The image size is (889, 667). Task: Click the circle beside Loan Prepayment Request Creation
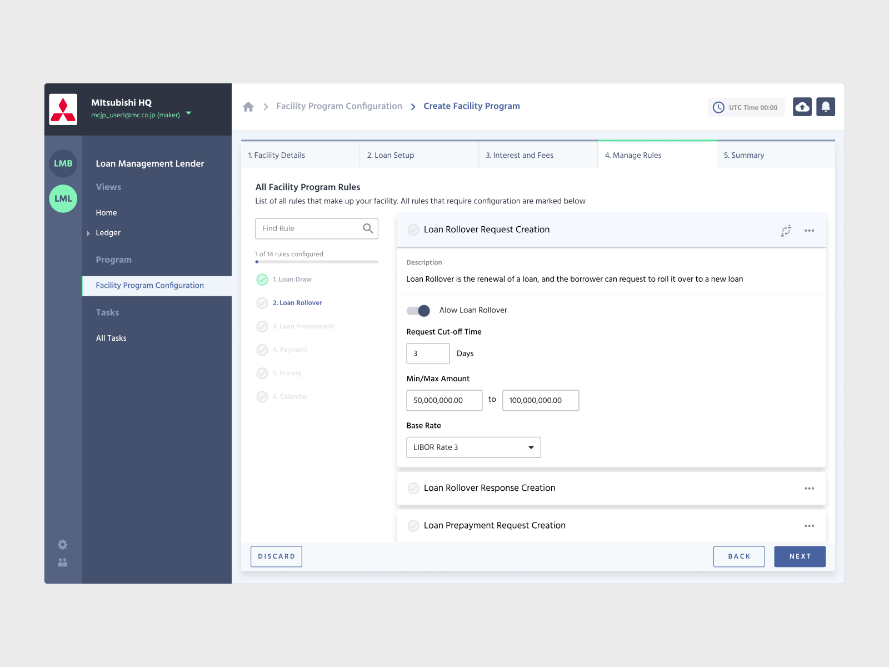pos(413,525)
